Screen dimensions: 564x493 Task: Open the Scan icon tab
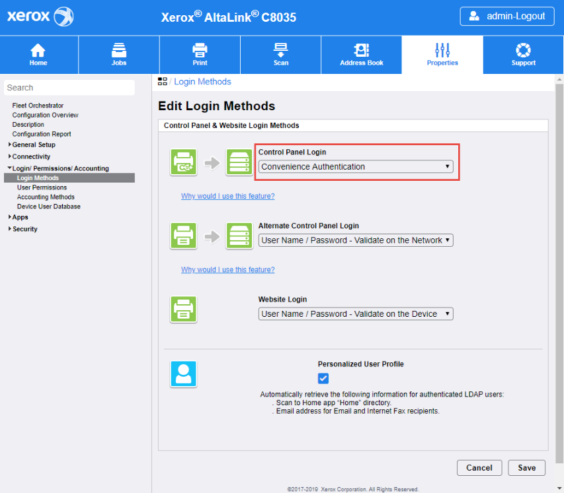point(281,50)
